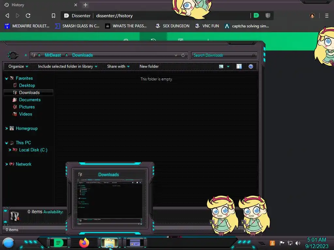Open the SEX DUNGEON bookmark

(x=172, y=26)
